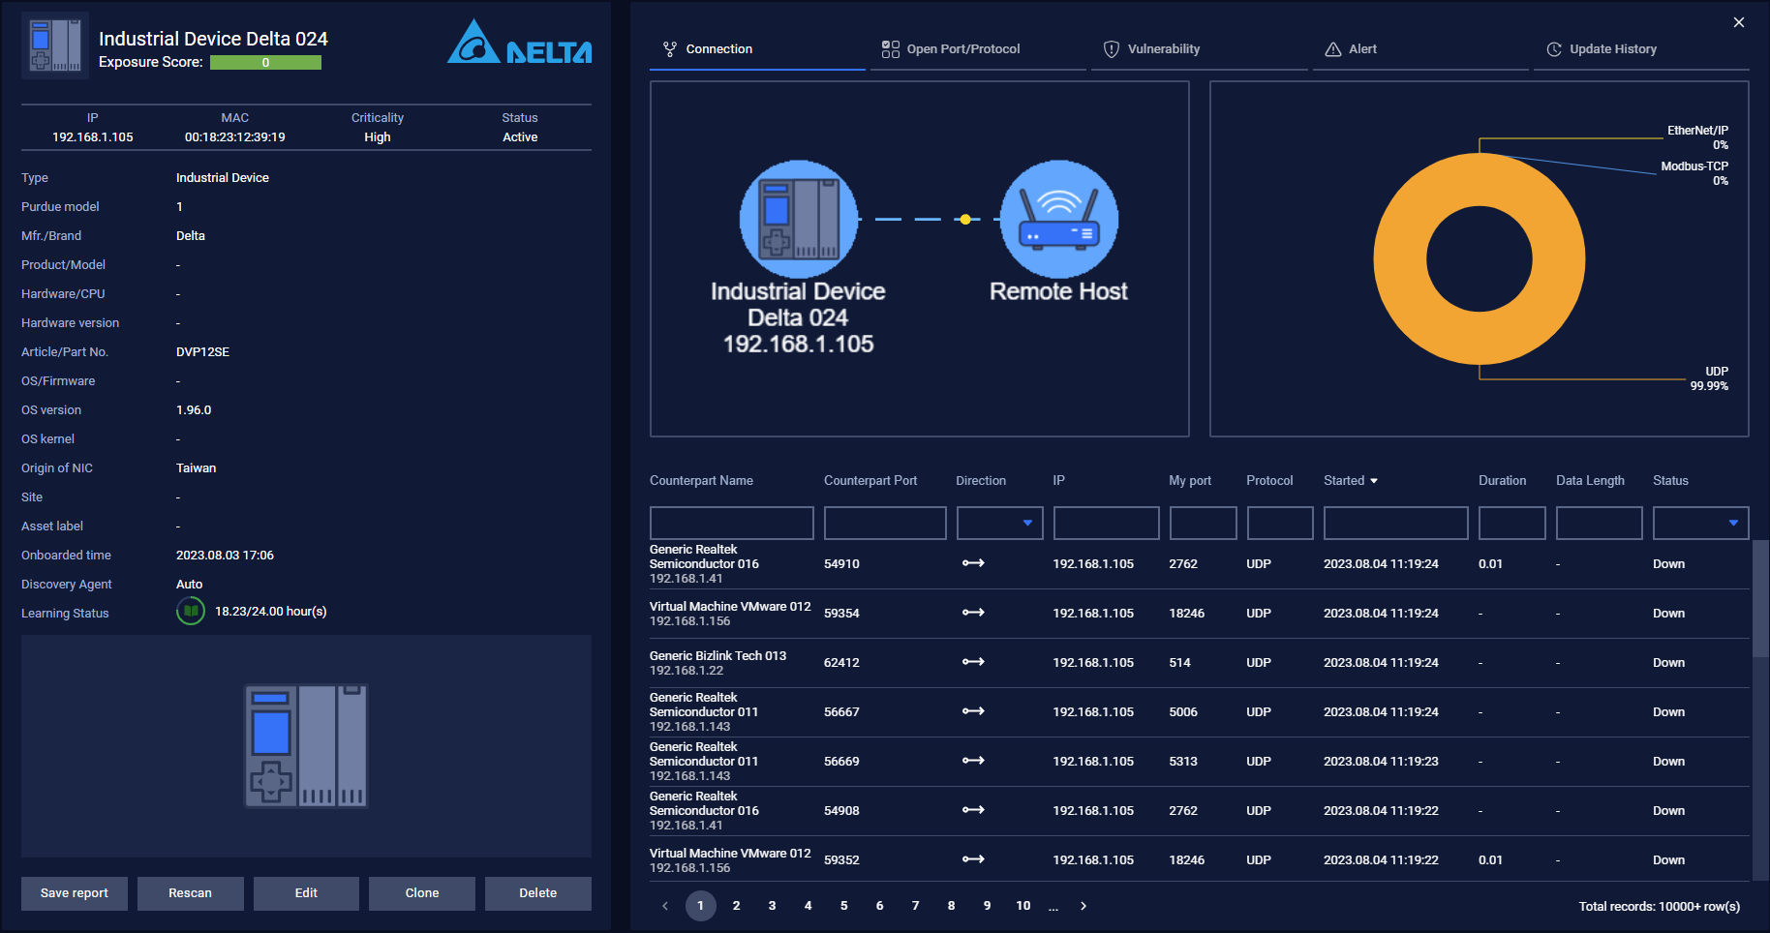Click the MAC address 00:18:23:12:39:19
The image size is (1770, 933).
click(x=235, y=137)
